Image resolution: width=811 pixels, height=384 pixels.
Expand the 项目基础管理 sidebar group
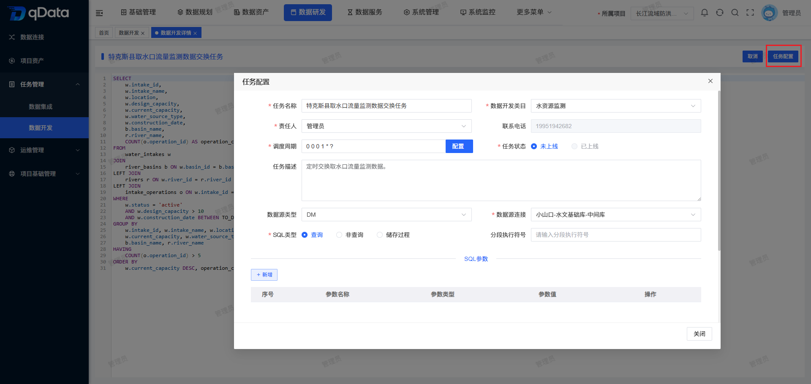[x=78, y=174]
